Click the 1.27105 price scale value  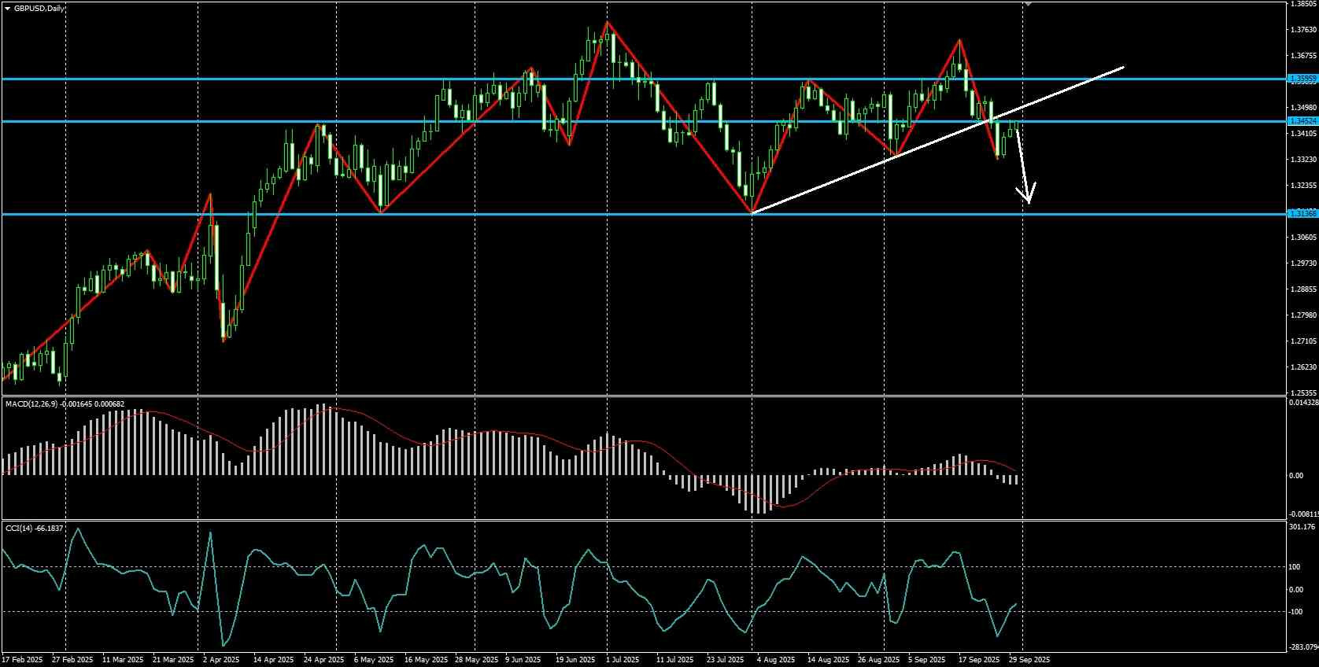(x=1304, y=341)
